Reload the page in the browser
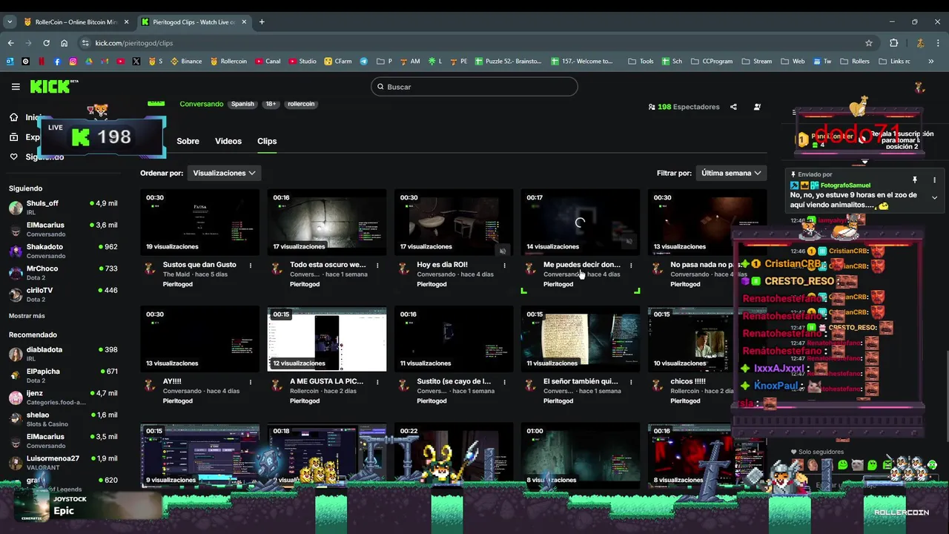Image resolution: width=949 pixels, height=534 pixels. (x=46, y=43)
